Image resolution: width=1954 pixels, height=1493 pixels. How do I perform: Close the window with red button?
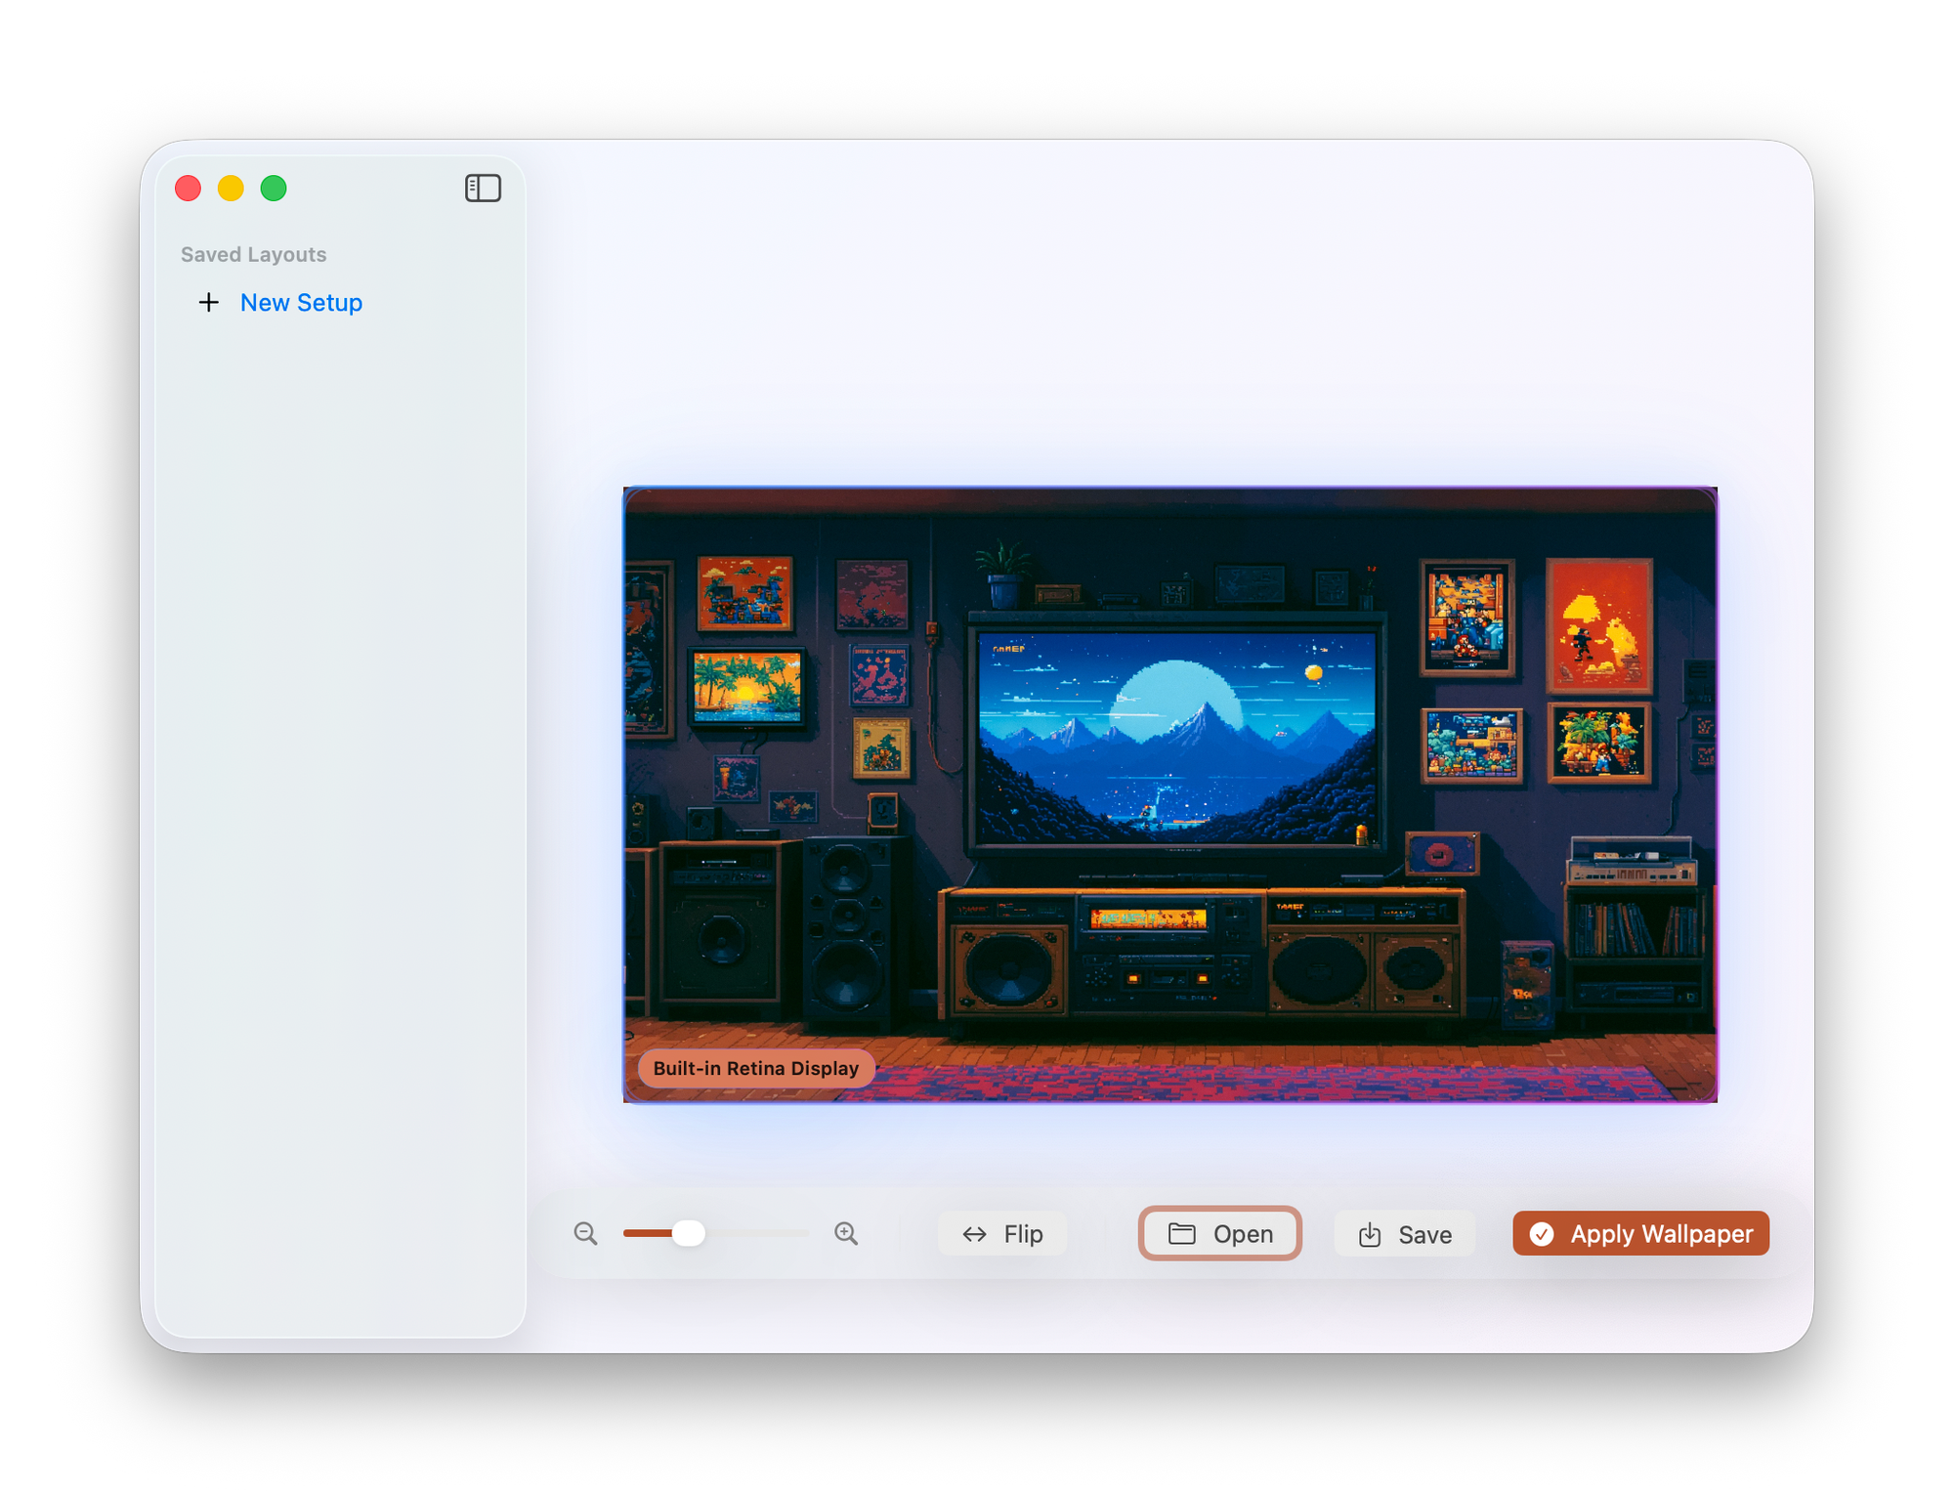pyautogui.click(x=189, y=188)
